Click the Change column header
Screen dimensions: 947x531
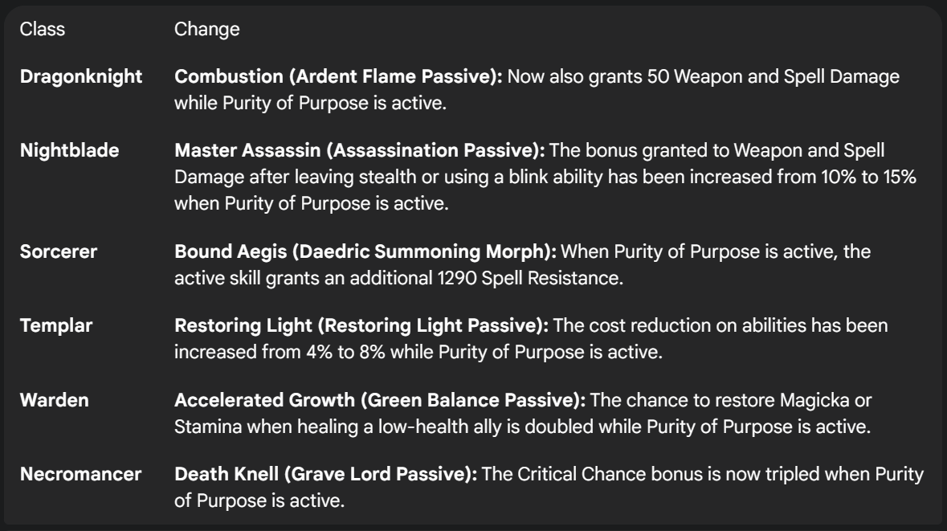point(207,29)
